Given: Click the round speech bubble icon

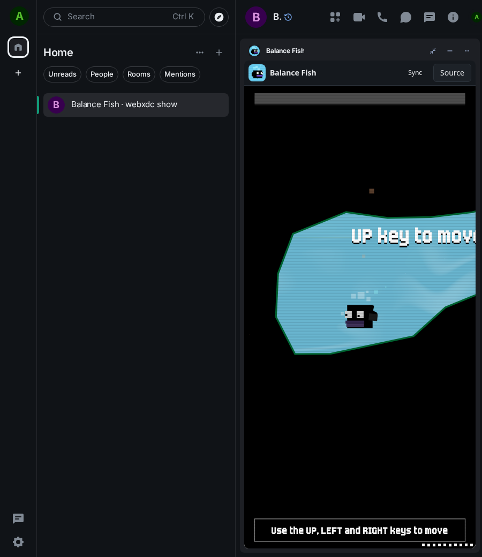Looking at the screenshot, I should [405, 17].
